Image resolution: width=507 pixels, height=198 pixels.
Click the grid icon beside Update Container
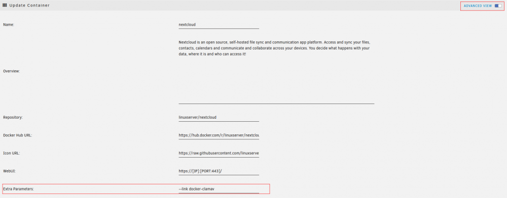point(5,6)
